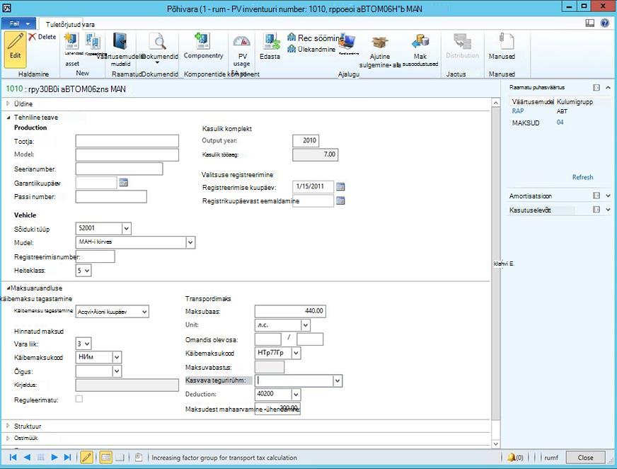The image size is (617, 469).
Task: Open Käibemaksu tagastamine dropdown
Action: (144, 312)
